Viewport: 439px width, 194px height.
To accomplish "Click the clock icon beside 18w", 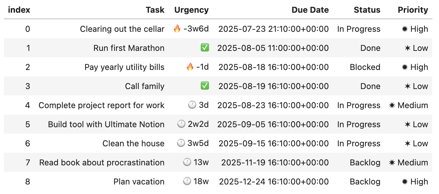I will pyautogui.click(x=187, y=182).
